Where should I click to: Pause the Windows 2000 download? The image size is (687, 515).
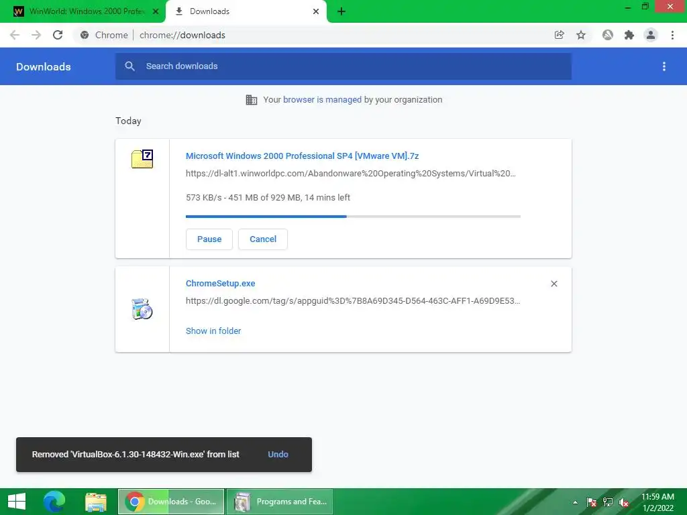[x=209, y=239]
